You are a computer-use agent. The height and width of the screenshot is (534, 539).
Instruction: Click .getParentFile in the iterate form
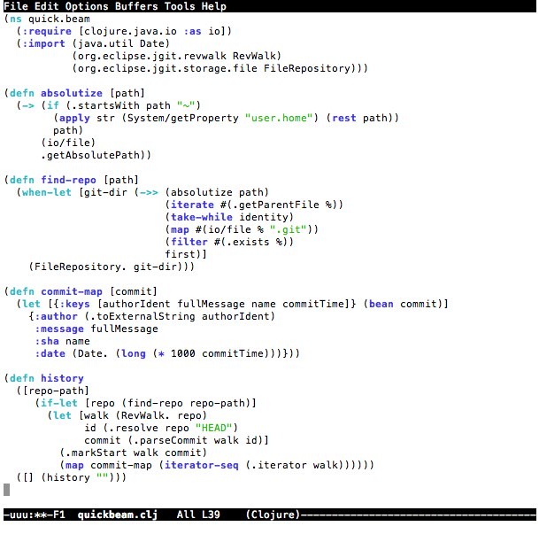(x=275, y=205)
